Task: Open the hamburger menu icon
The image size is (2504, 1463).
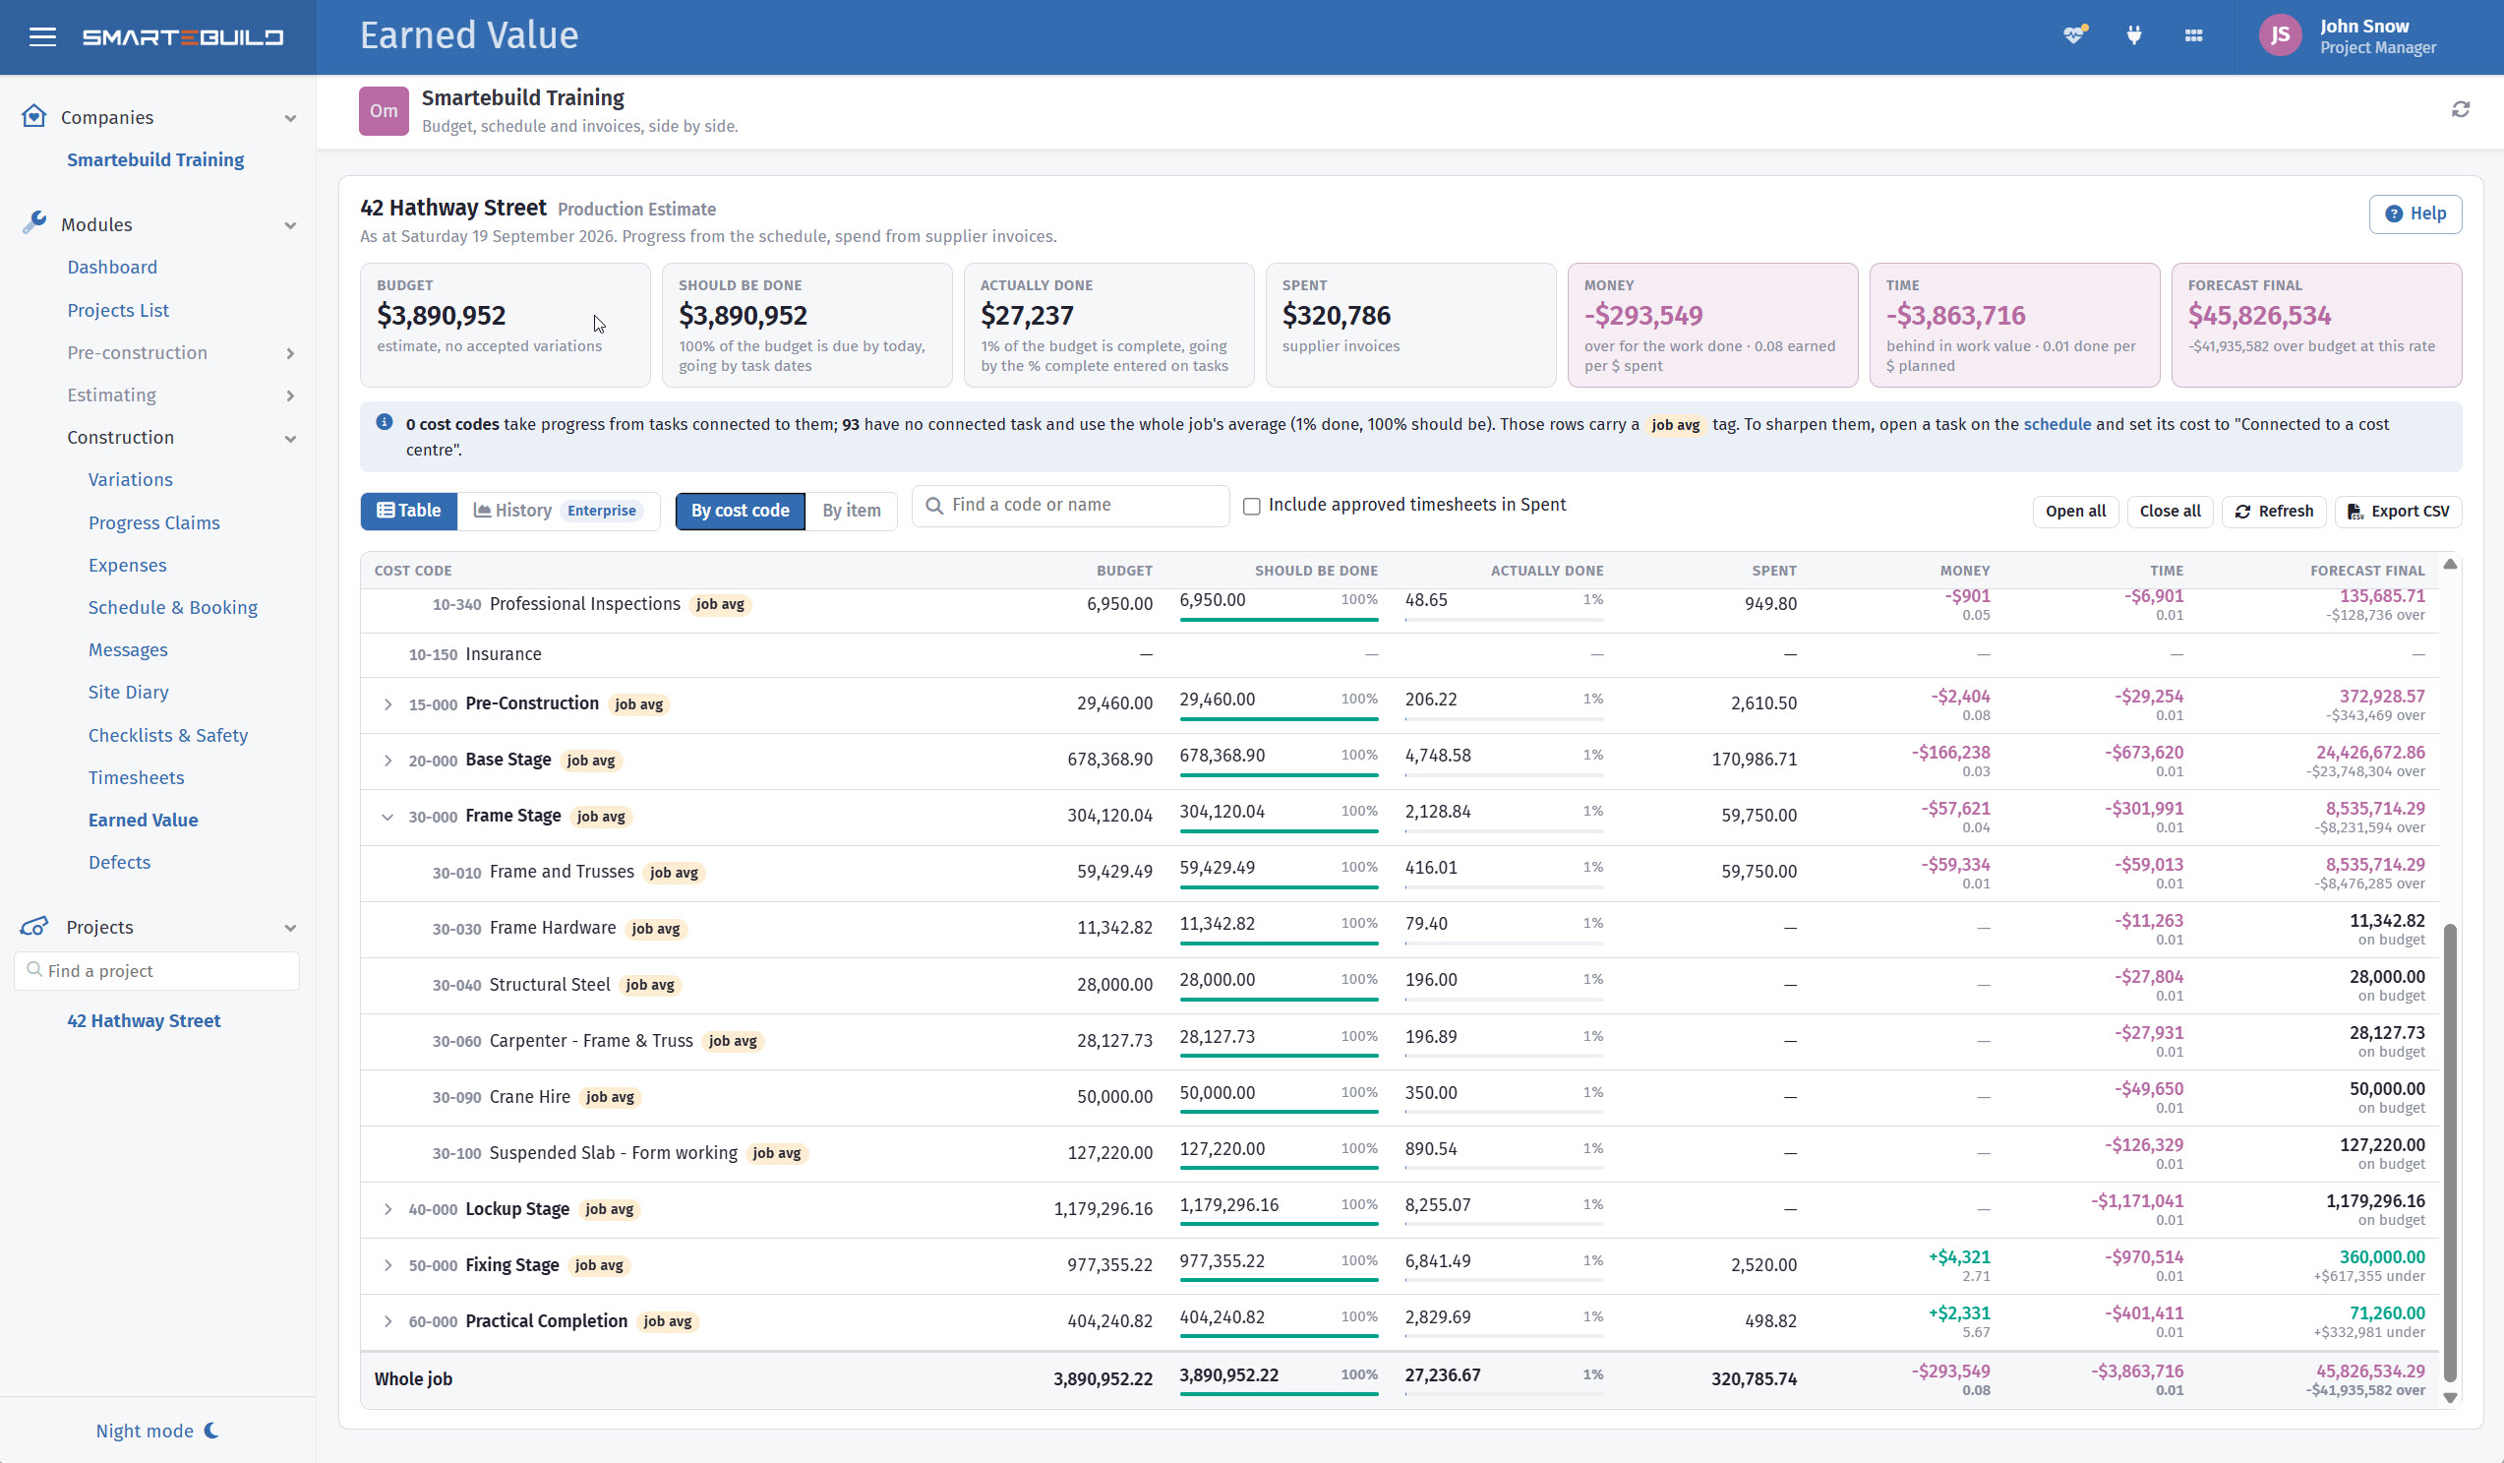Action: pyautogui.click(x=42, y=36)
